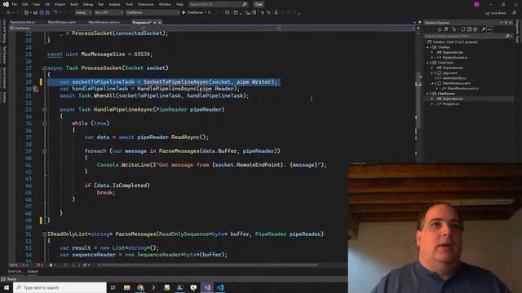Click the Save All toolbar icon
The height and width of the screenshot is (293, 522).
point(47,13)
